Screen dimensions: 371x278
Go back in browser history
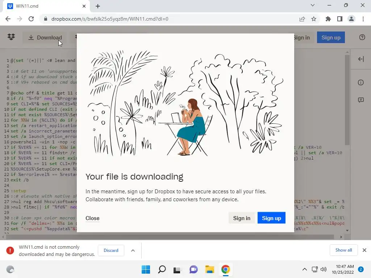click(x=8, y=19)
